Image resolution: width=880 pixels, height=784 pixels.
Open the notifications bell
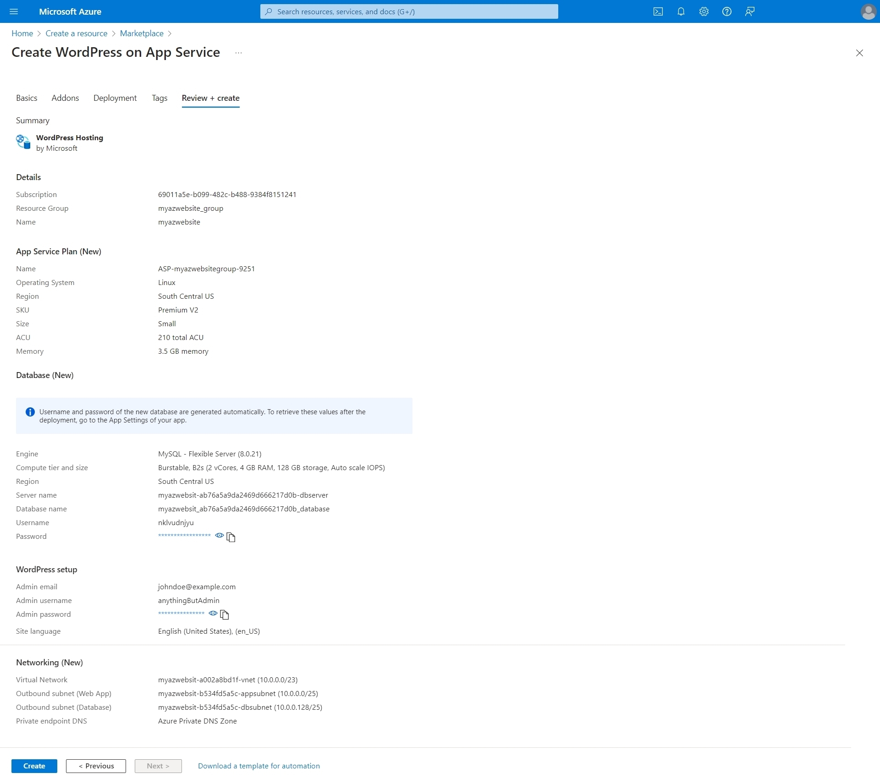pos(681,11)
